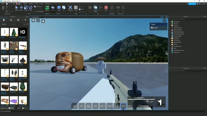The width and height of the screenshot is (207, 116).
Task: Select the Select tool in ribbon
Action: (x=16, y=8)
